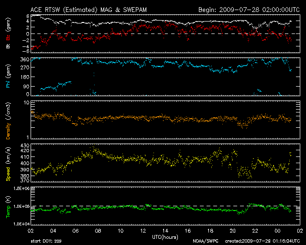306x245 pixels.
Task: Click the '400' tick on the Speed axis
Action: point(25,163)
